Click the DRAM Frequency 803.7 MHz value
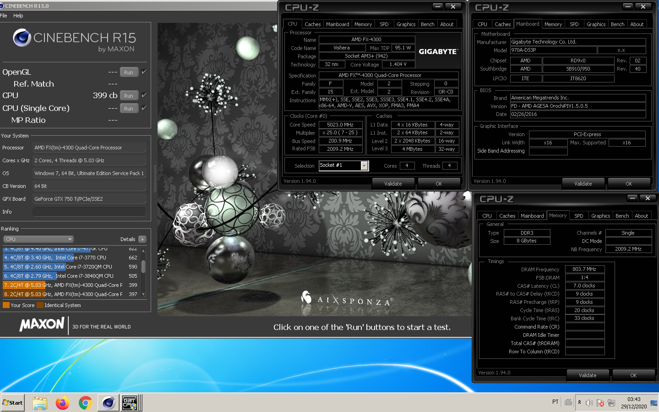 coord(584,269)
